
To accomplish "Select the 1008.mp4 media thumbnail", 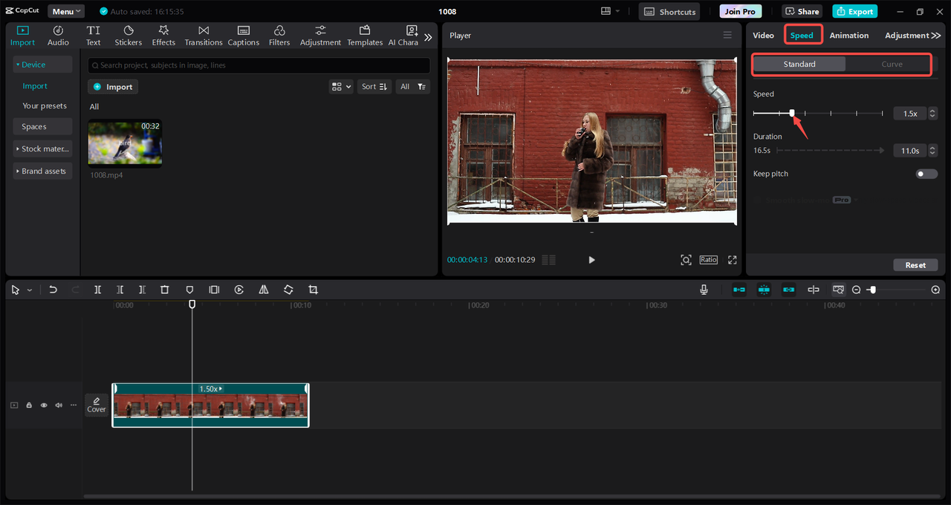I will click(x=125, y=143).
